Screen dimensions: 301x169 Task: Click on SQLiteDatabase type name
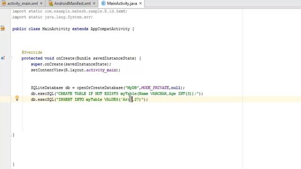pos(47,88)
